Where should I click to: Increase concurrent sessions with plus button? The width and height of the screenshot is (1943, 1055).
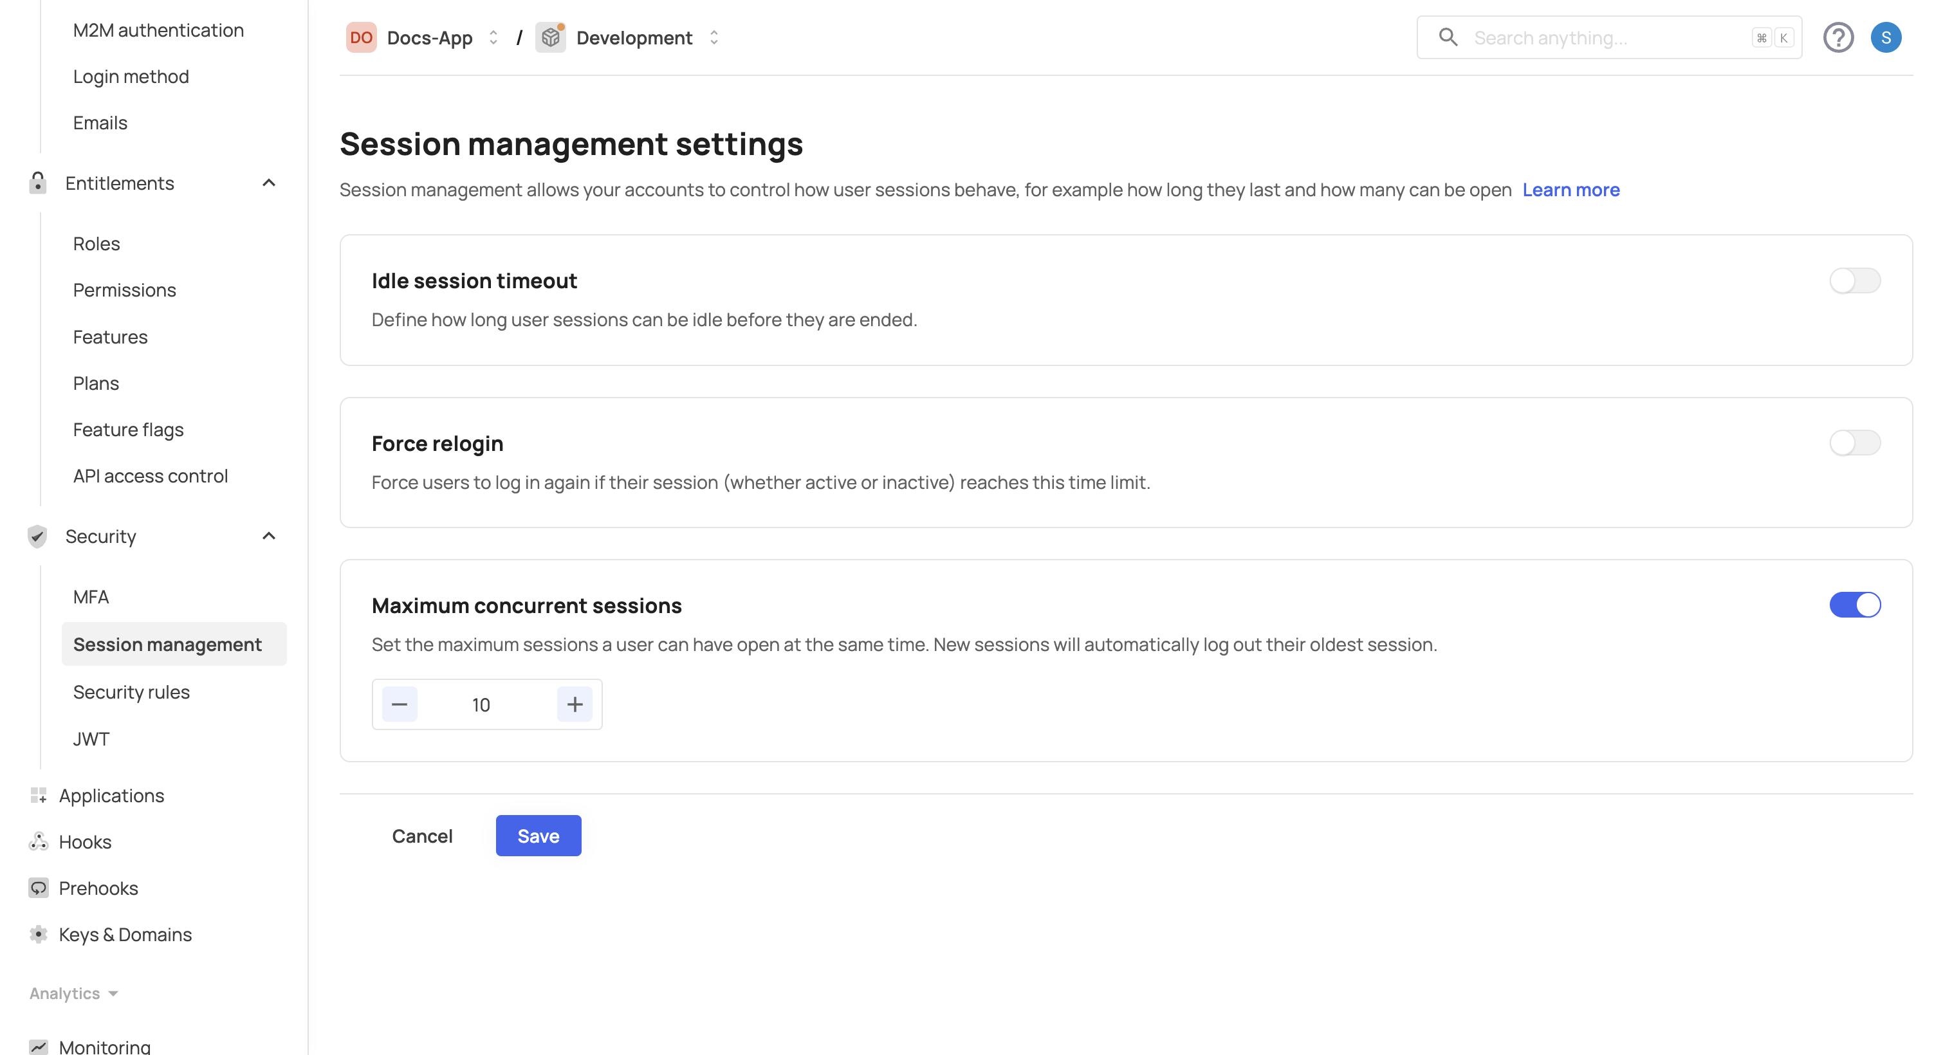tap(574, 704)
